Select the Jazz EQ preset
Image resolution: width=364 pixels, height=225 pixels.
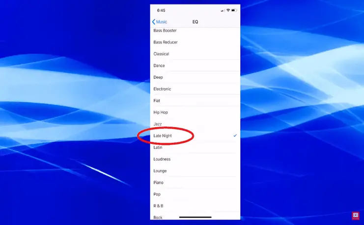coord(195,124)
